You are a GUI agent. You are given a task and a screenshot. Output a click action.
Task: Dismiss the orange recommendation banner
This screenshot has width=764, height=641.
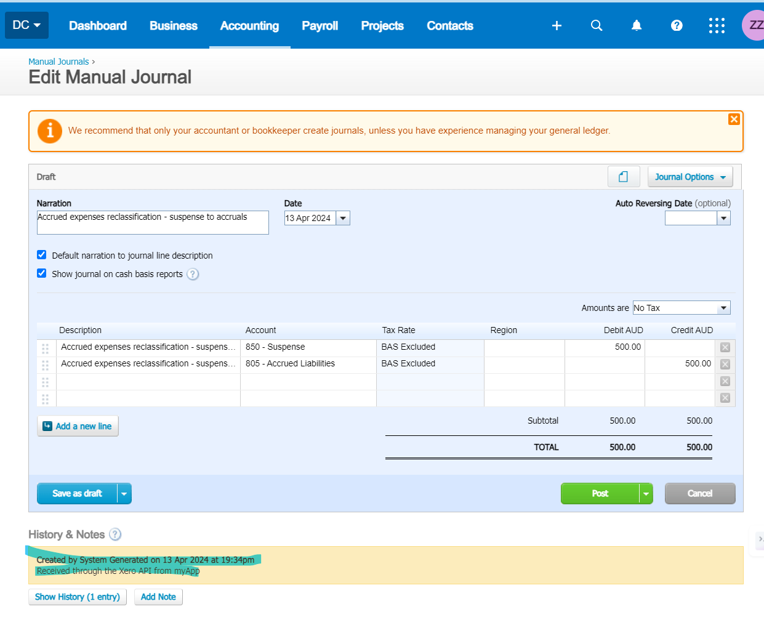click(734, 119)
